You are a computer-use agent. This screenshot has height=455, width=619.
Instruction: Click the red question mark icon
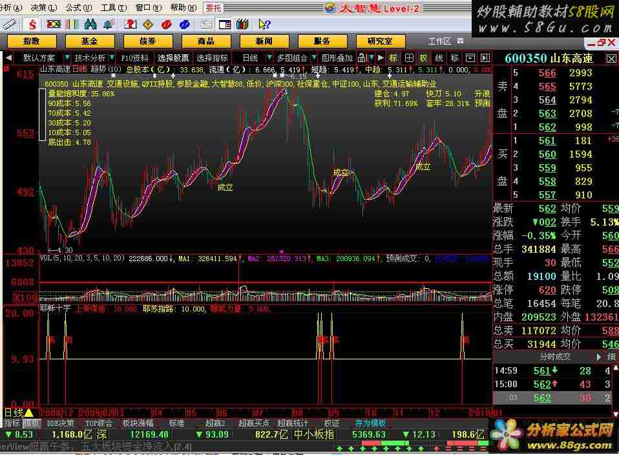[130, 25]
